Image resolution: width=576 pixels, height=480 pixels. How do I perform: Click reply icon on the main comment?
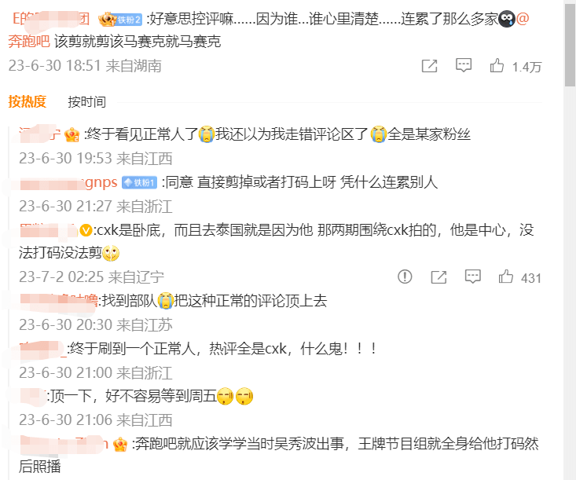click(464, 66)
